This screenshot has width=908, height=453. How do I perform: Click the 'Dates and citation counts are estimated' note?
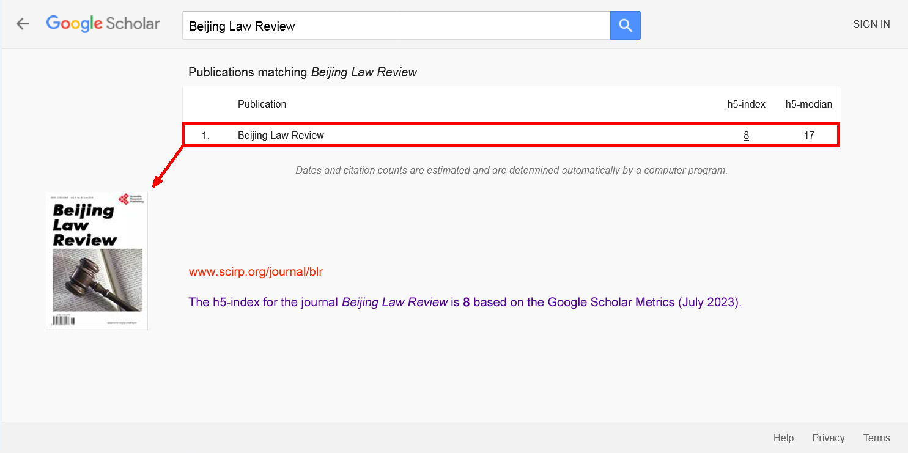coord(511,170)
